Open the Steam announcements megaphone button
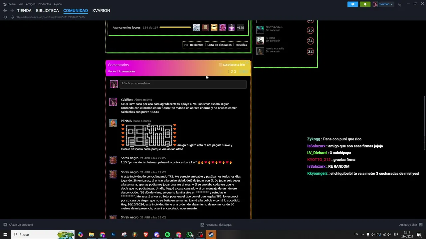The width and height of the screenshot is (426, 239). 353,4
